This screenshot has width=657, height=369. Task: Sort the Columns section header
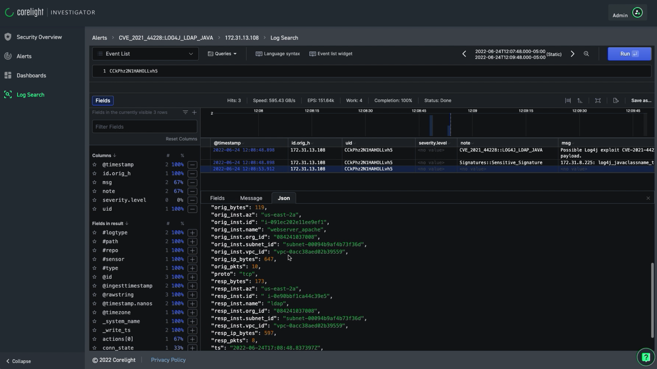tap(104, 155)
